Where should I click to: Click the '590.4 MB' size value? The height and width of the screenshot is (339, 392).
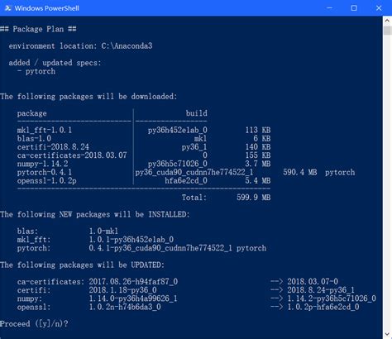click(300, 172)
